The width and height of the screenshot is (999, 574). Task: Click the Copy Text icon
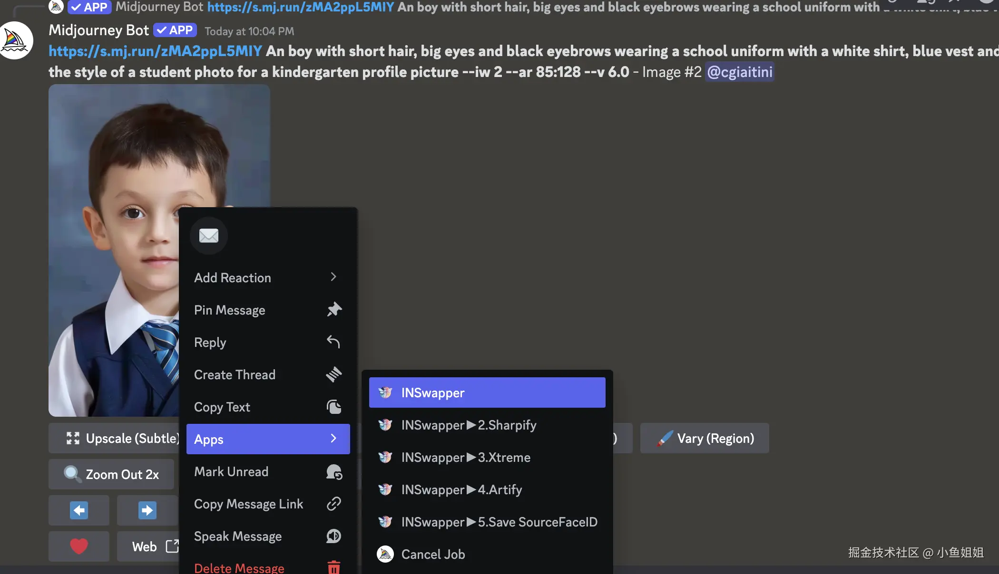point(334,407)
